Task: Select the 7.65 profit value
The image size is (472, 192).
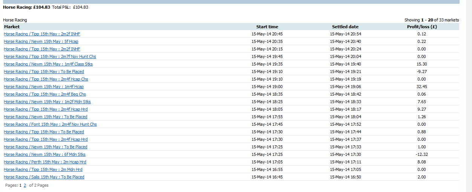Action: (x=422, y=102)
